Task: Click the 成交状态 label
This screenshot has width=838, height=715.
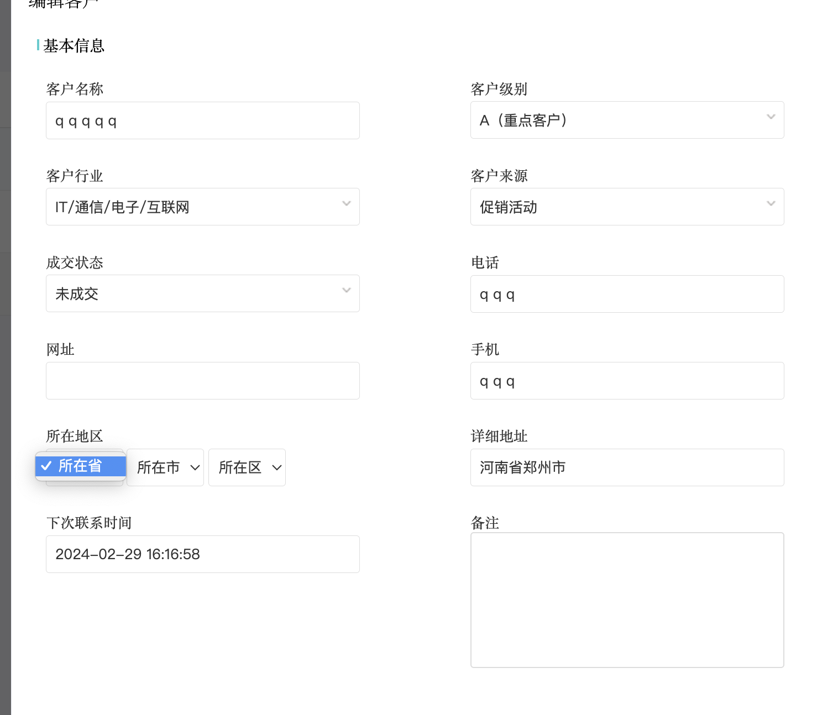Action: tap(75, 262)
